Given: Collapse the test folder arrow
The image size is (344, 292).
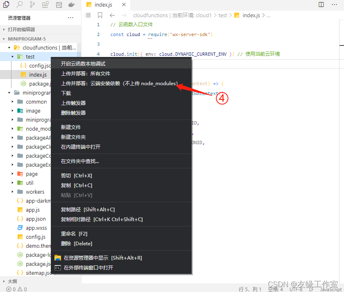Looking at the screenshot, I should 13,57.
